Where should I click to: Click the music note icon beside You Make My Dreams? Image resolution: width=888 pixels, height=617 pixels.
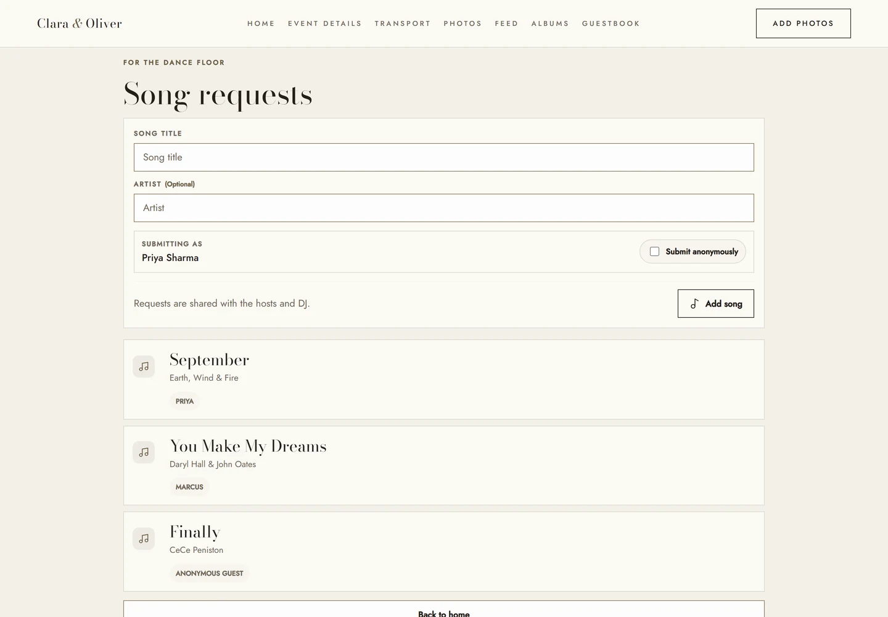(x=144, y=452)
